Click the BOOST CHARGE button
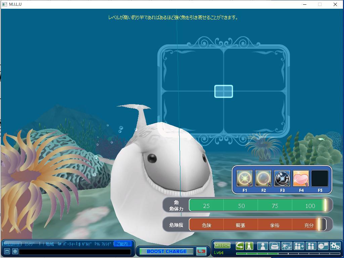Viewport: 344px width, 258px height. pos(167,251)
